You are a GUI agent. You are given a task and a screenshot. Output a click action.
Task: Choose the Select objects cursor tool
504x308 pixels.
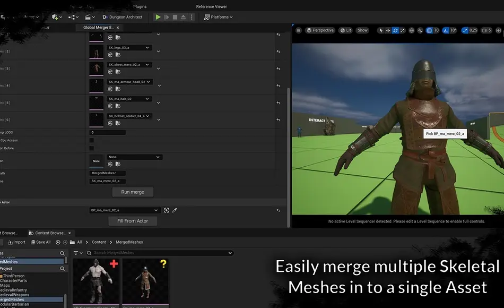[x=380, y=30]
